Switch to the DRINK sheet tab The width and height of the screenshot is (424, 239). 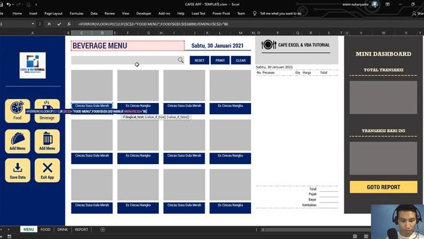(x=62, y=230)
